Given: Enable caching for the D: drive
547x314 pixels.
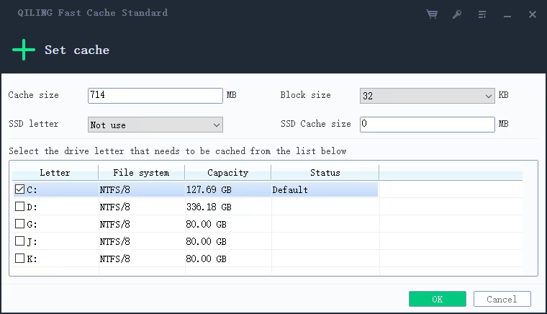Looking at the screenshot, I should coord(20,207).
